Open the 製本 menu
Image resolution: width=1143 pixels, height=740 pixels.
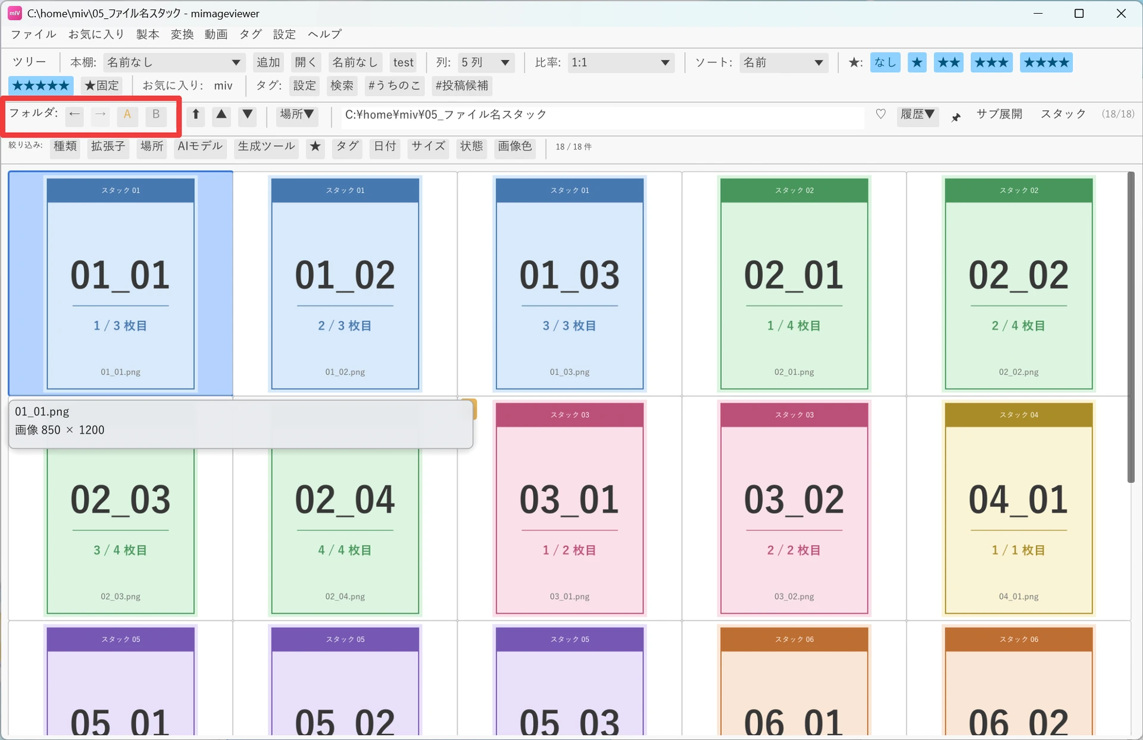click(x=148, y=35)
